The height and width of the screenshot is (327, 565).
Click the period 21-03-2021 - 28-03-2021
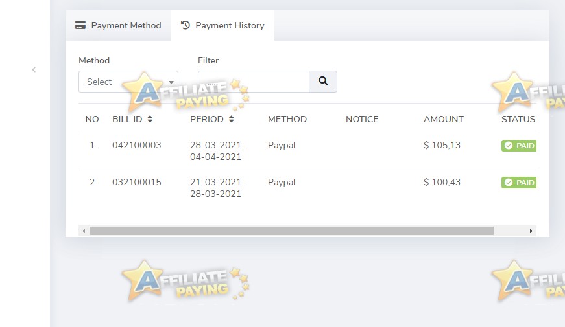[219, 188]
